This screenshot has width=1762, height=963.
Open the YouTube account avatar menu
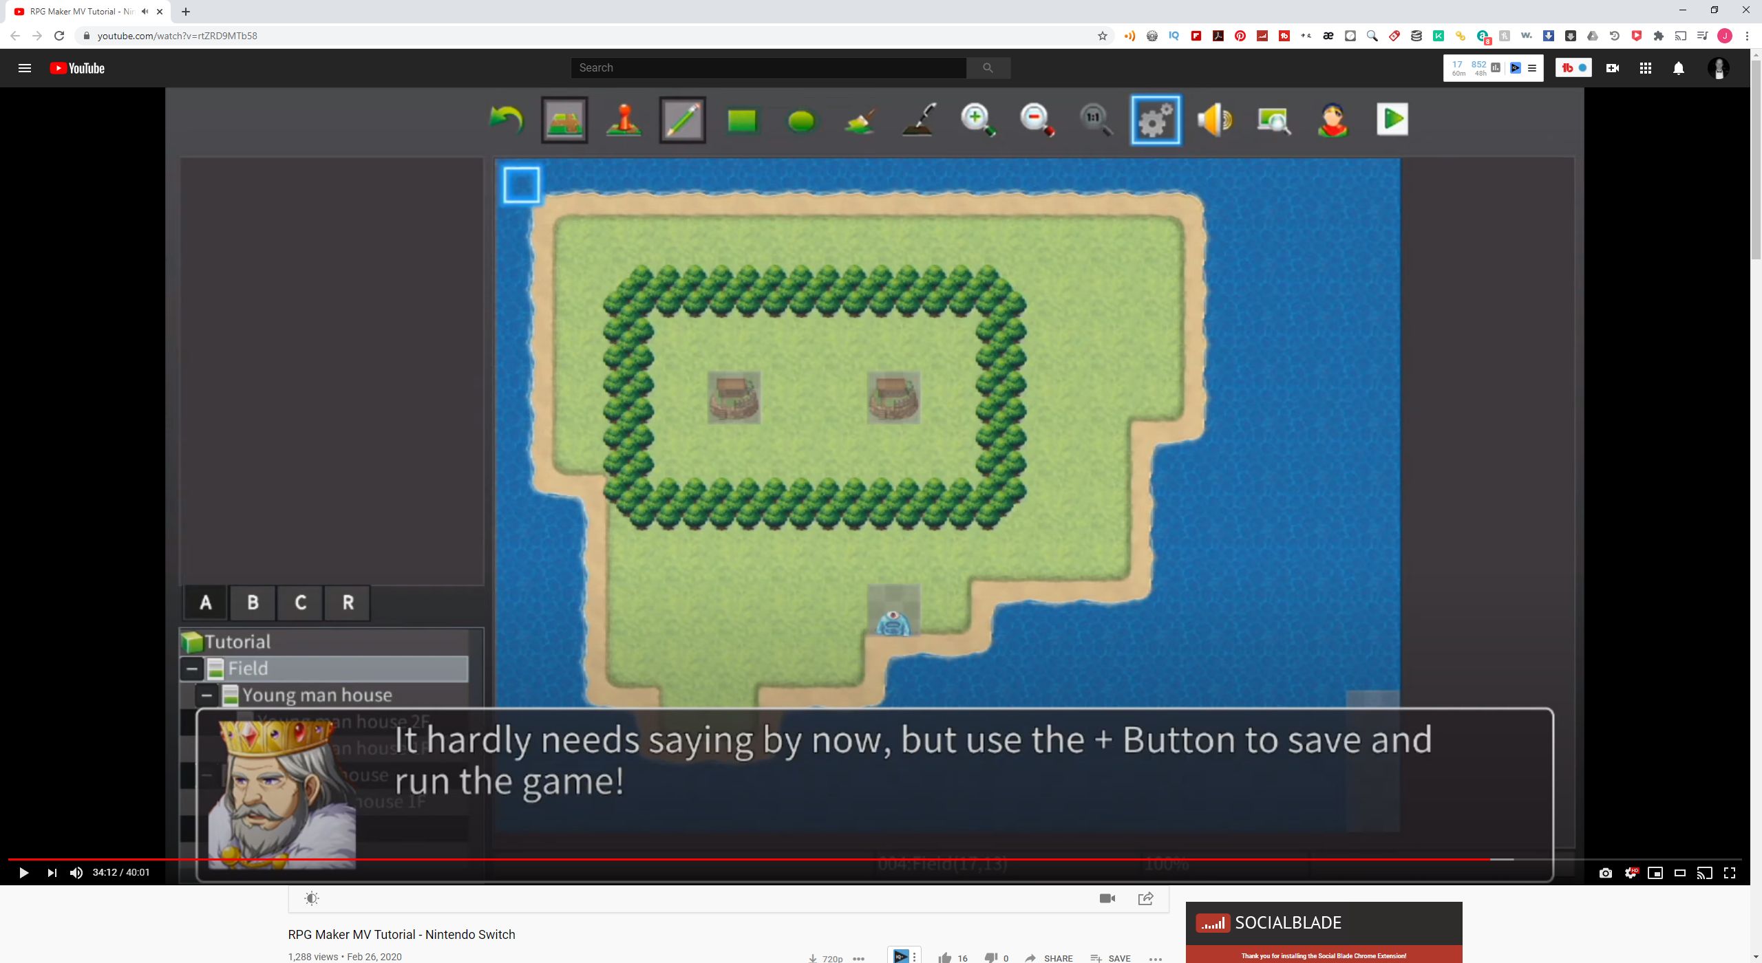click(1719, 68)
